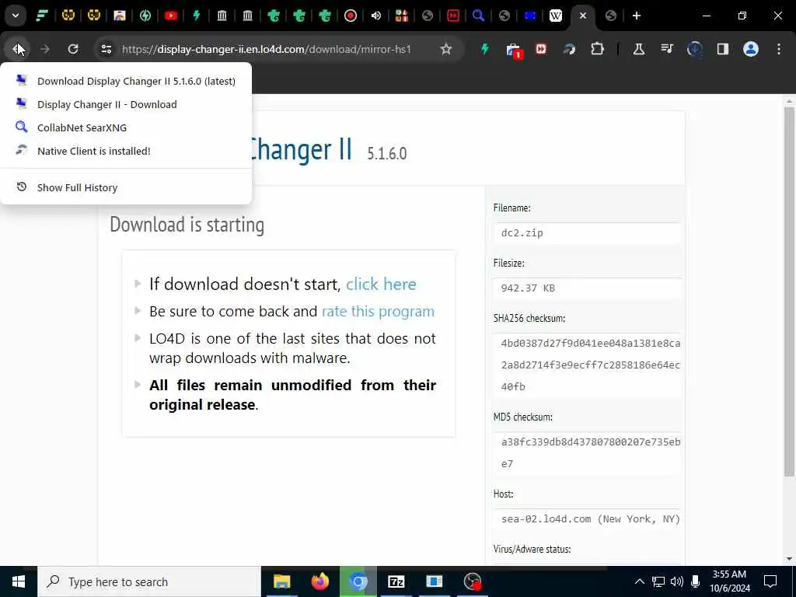The height and width of the screenshot is (597, 796).
Task: Follow the 'rate this program' link
Action: pyautogui.click(x=379, y=311)
